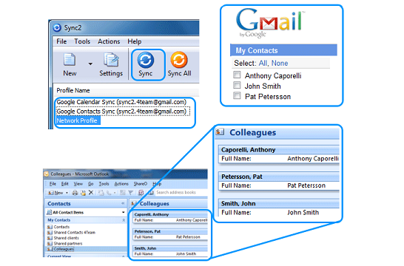This screenshot has width=404, height=266.
Task: Click the All Contact Items search icon
Action: click(x=49, y=213)
